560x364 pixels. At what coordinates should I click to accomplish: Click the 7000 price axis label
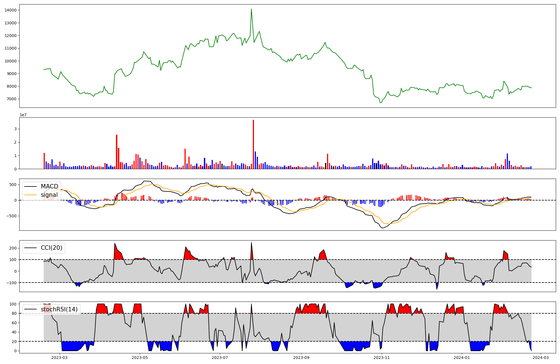11,99
